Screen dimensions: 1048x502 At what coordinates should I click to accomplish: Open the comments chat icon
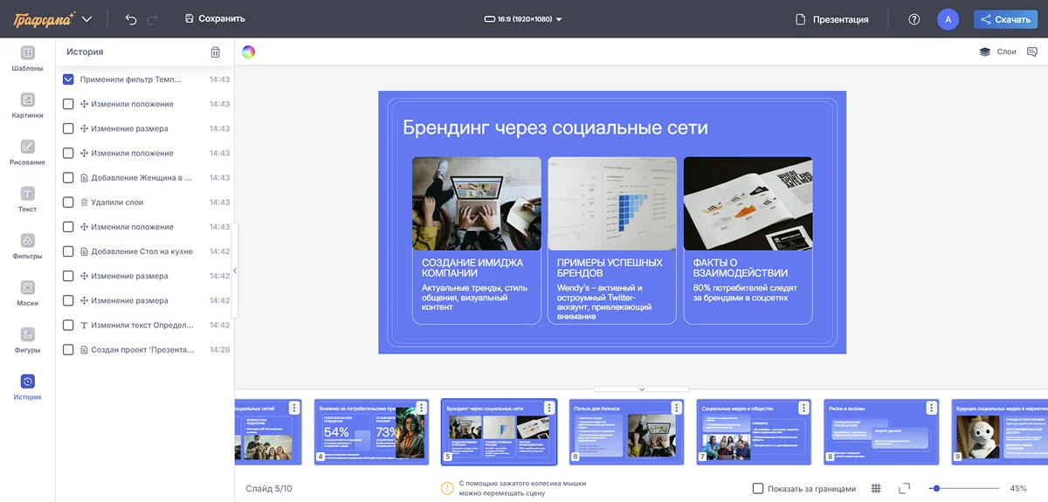coord(1032,52)
